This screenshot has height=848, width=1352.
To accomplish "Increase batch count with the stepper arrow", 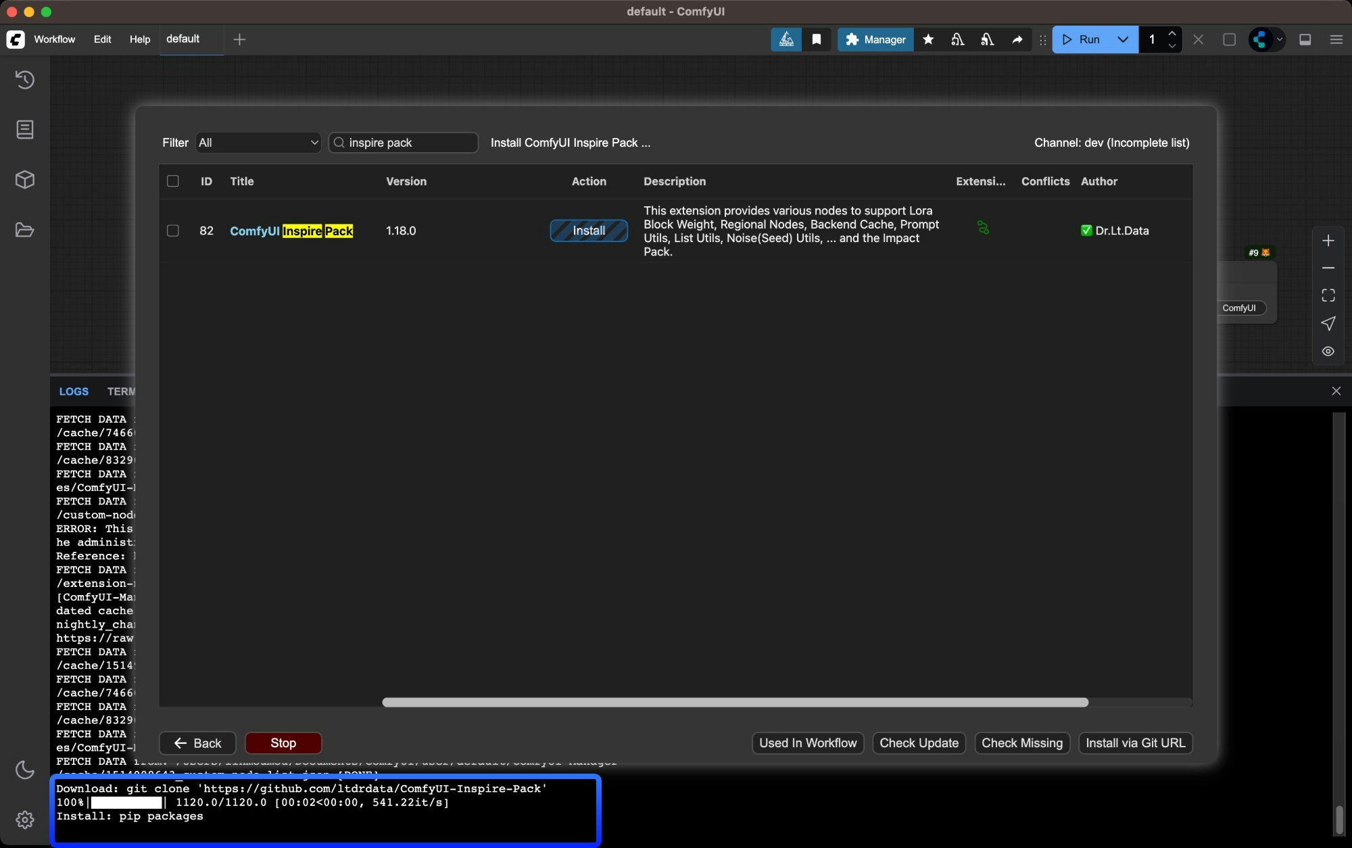I will coord(1173,34).
